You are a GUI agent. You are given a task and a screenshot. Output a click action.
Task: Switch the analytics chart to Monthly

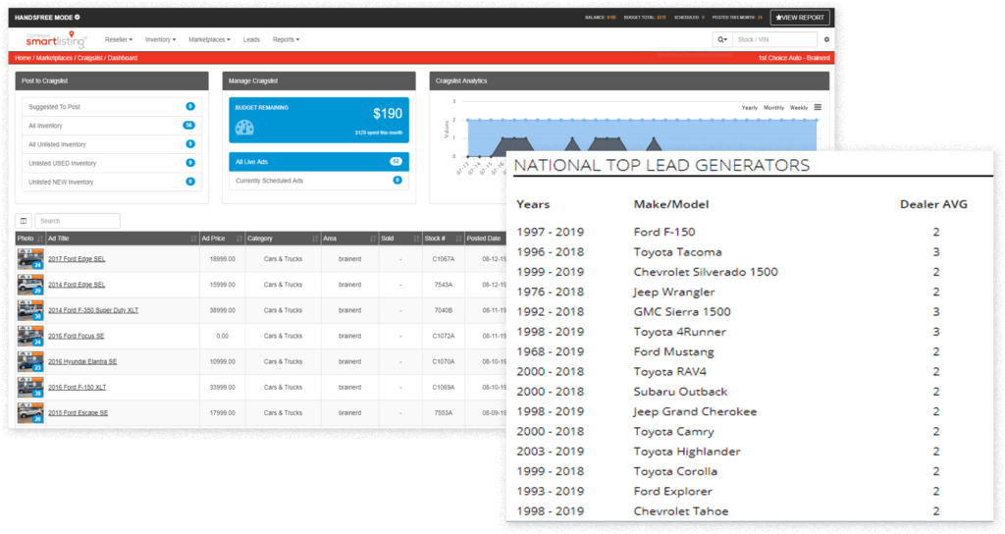coord(773,108)
